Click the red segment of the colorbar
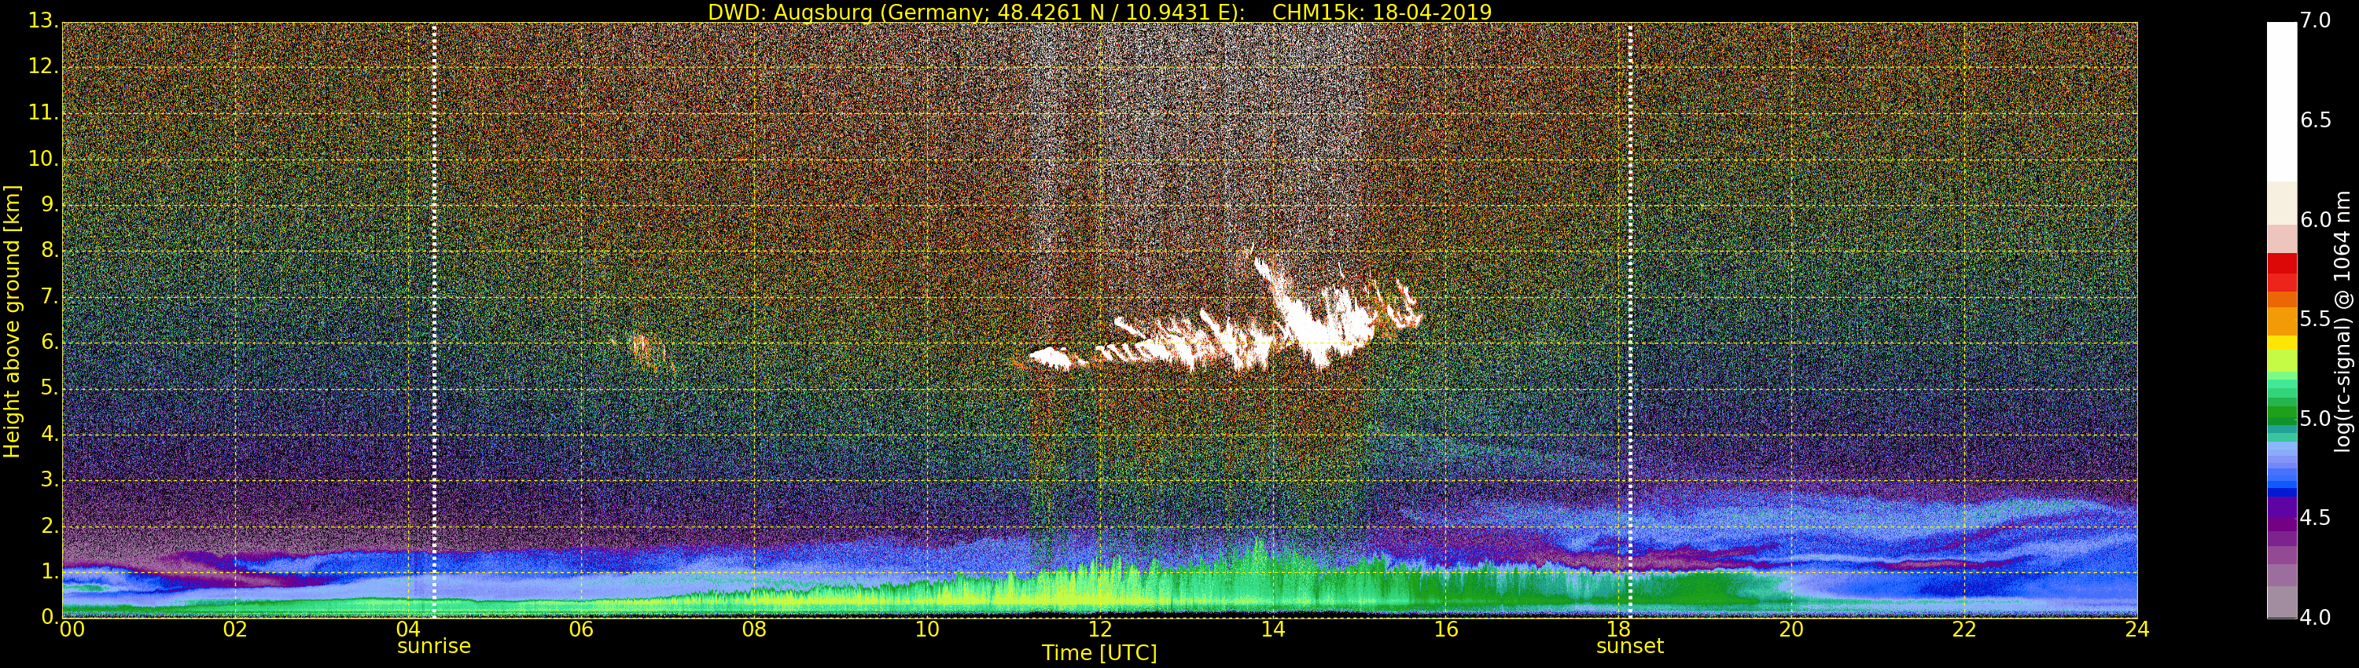This screenshot has width=2359, height=668. click(x=2281, y=272)
